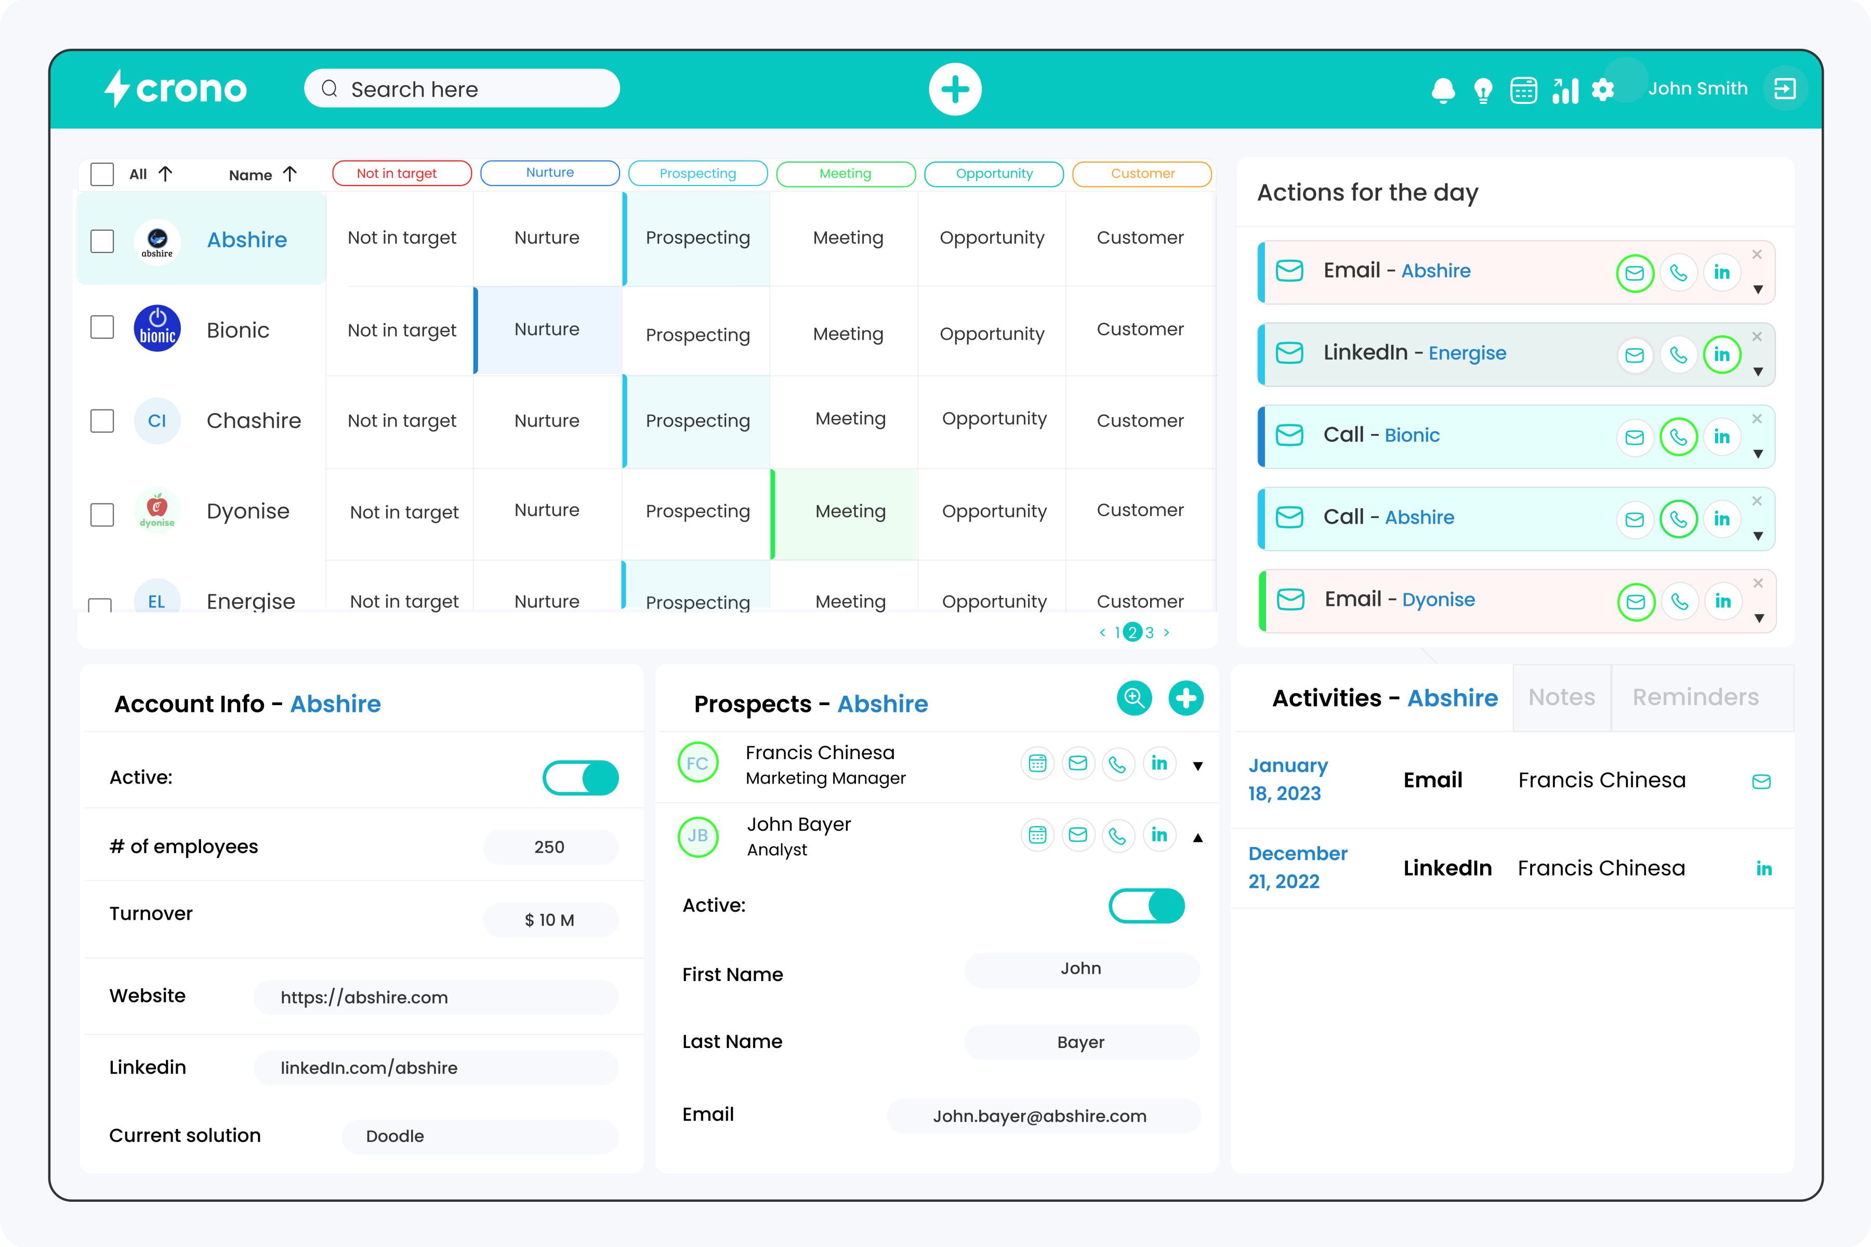Expand the Email - Abshire action dropdown
The width and height of the screenshot is (1871, 1247).
tap(1758, 289)
